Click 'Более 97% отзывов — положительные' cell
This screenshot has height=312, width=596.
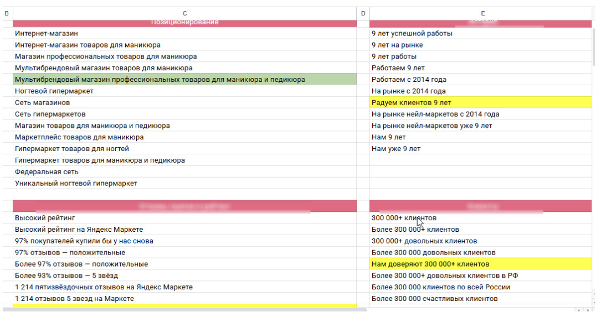pyautogui.click(x=185, y=264)
